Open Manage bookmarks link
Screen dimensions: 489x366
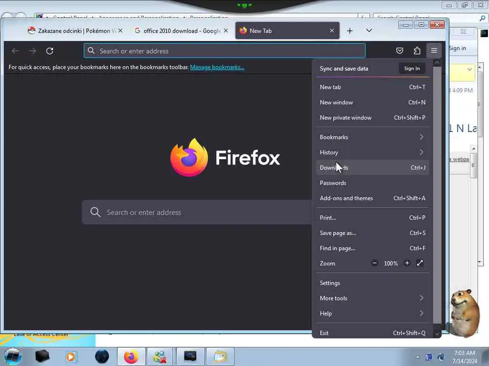pyautogui.click(x=217, y=67)
